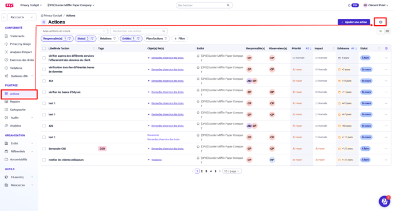Screen dimensions: 394x211
Task: Go to page 2 of the actions list
Action: [202, 171]
